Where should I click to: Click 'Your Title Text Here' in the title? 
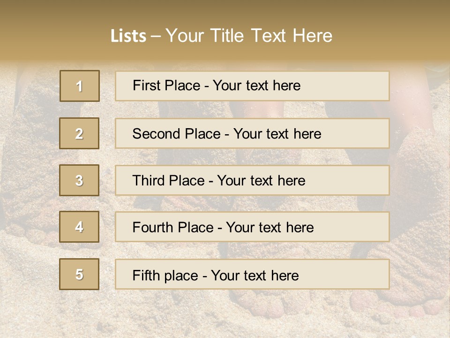click(249, 36)
